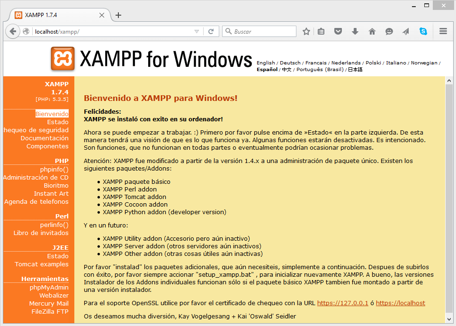
Task: Open FileZilla FTP tool link
Action: tap(50, 311)
